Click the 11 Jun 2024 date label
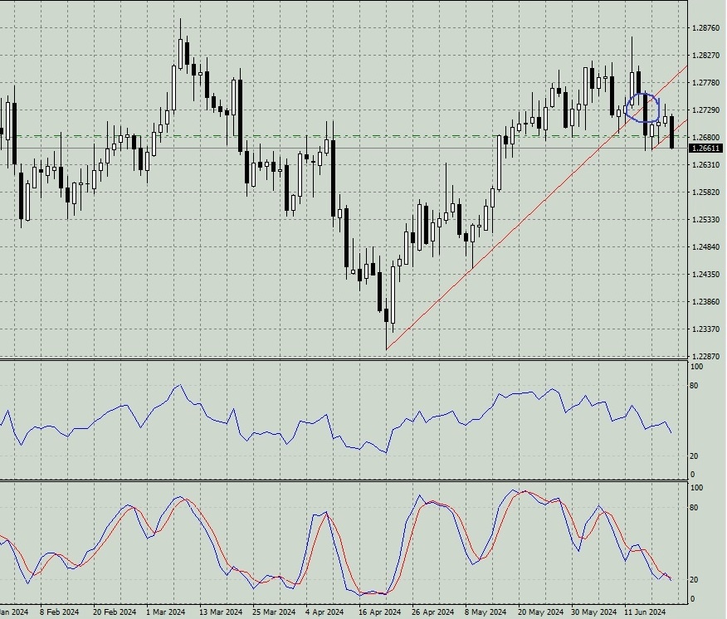Image resolution: width=727 pixels, height=619 pixels. point(645,612)
